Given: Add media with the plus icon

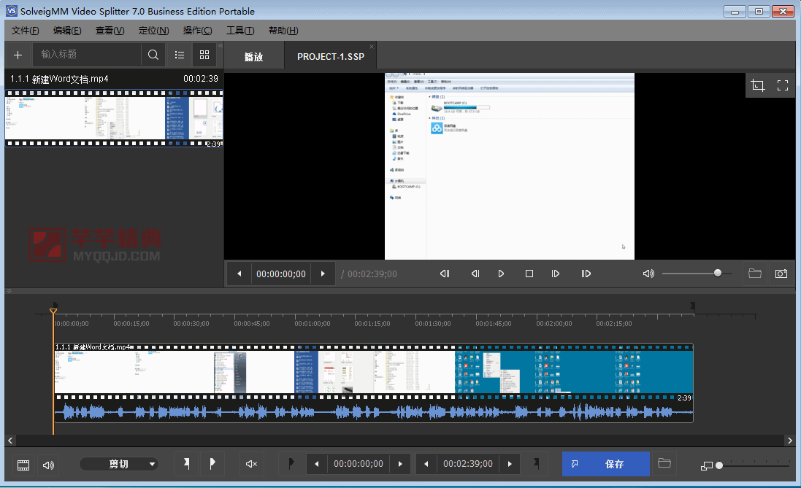Looking at the screenshot, I should click(18, 55).
